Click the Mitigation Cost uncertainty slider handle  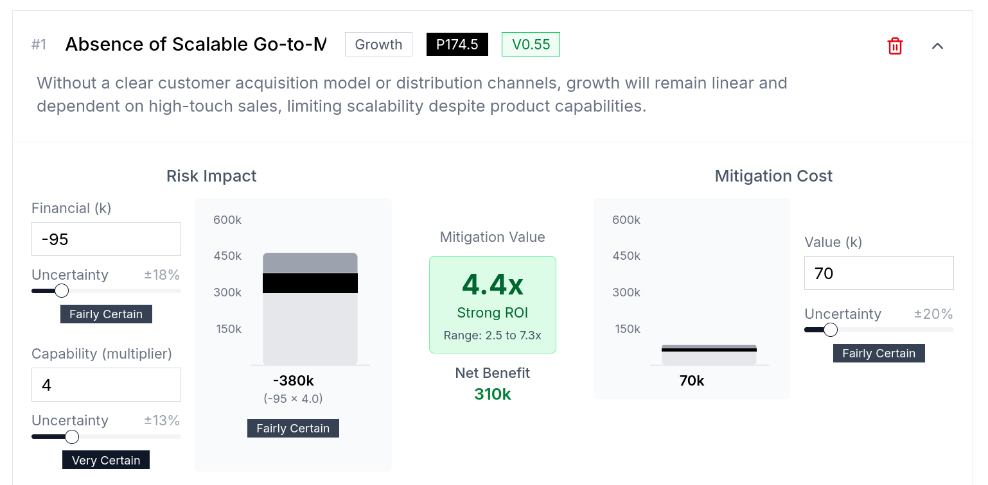click(831, 330)
